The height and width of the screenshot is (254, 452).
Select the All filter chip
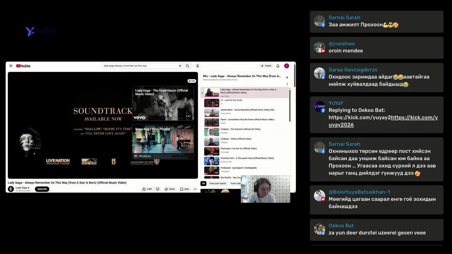tap(203, 183)
